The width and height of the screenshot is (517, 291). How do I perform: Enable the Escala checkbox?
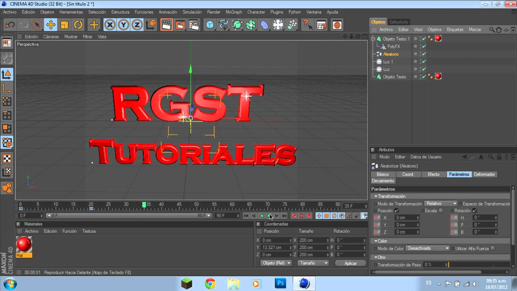coord(441,211)
